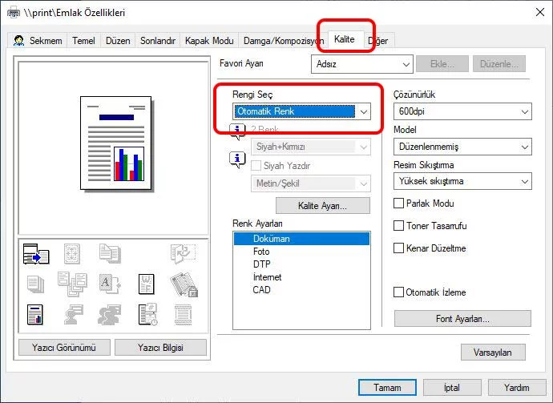Click the greyed single user authentication icon
This screenshot has height=403, width=553.
coord(74,315)
